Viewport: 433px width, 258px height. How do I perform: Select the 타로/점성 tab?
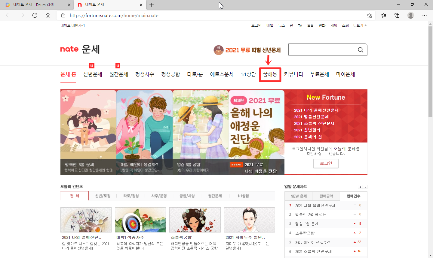click(131, 196)
